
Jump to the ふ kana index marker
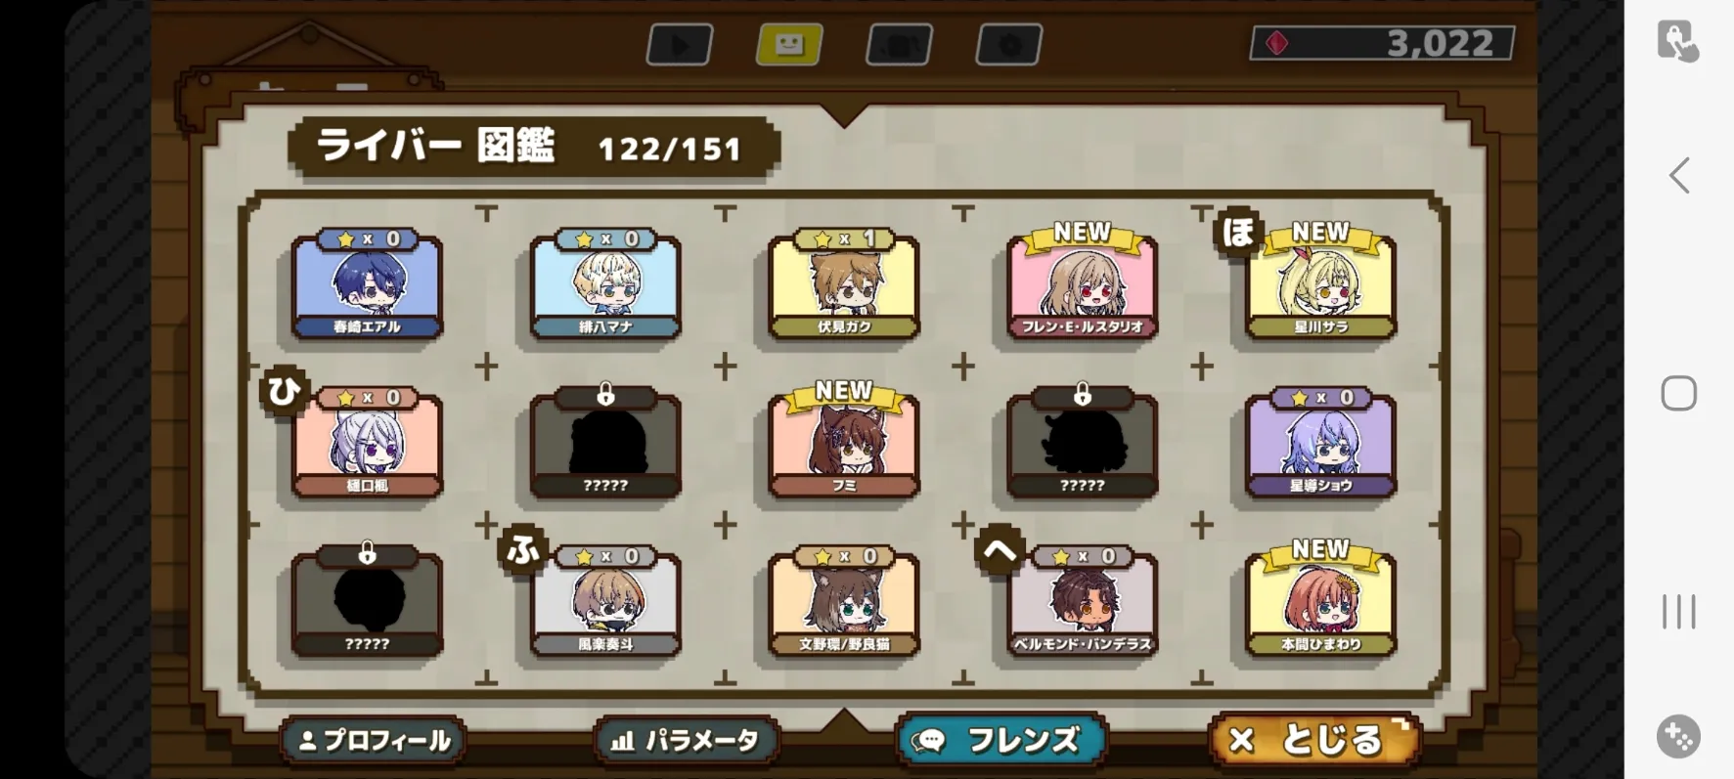[522, 549]
